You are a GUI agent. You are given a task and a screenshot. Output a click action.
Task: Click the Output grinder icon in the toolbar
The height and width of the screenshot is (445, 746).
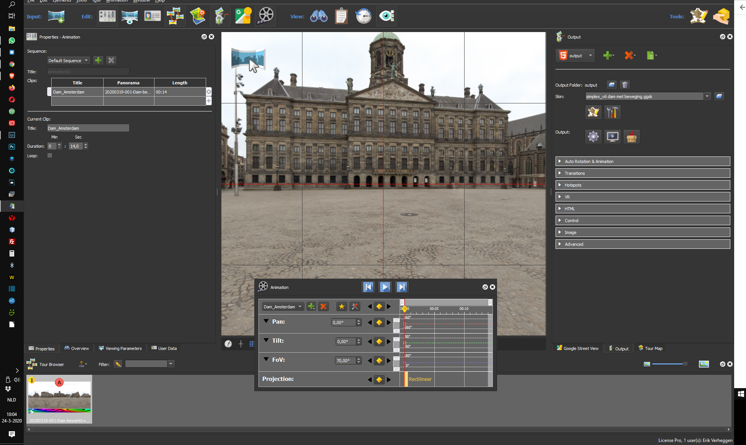coord(220,16)
